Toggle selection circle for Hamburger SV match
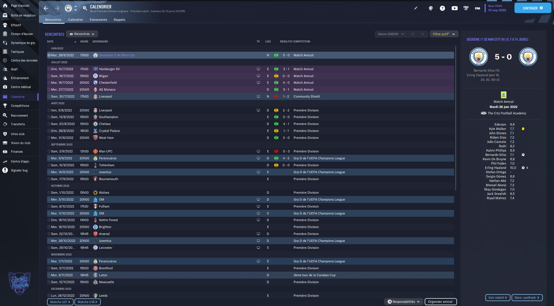Screen dimensions: 554x306 49,69
